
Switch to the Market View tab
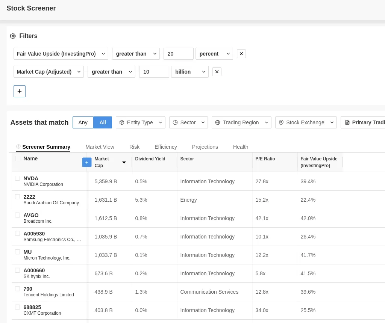[100, 147]
